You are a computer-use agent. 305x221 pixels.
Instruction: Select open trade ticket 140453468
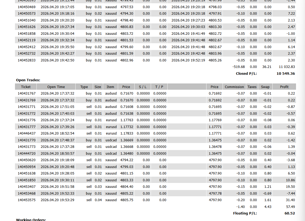pyautogui.click(x=27, y=193)
